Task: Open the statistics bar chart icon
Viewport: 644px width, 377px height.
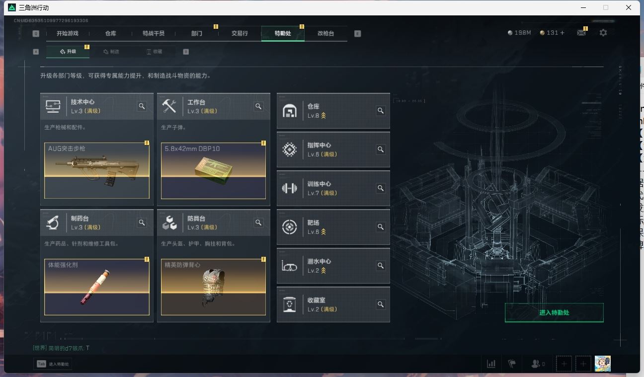Action: tap(491, 364)
